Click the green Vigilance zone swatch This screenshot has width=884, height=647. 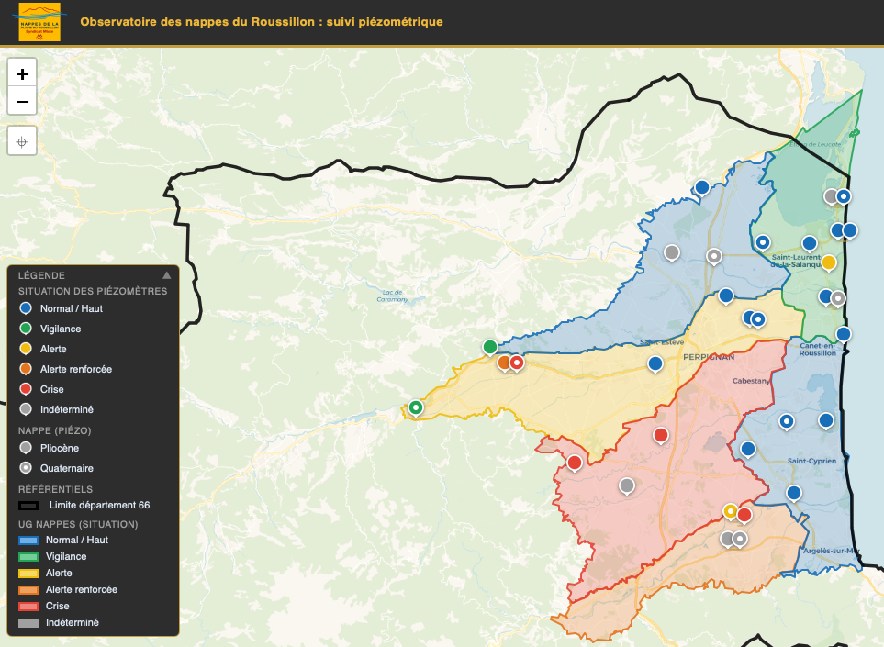pyautogui.click(x=28, y=556)
